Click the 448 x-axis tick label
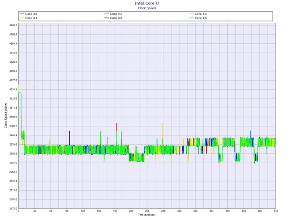 244,211
